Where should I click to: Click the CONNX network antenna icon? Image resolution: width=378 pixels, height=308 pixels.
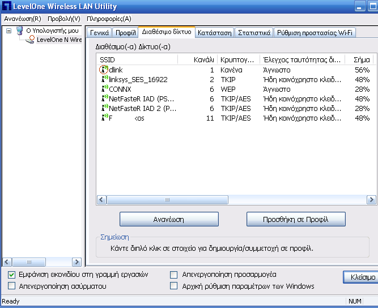tap(105, 89)
